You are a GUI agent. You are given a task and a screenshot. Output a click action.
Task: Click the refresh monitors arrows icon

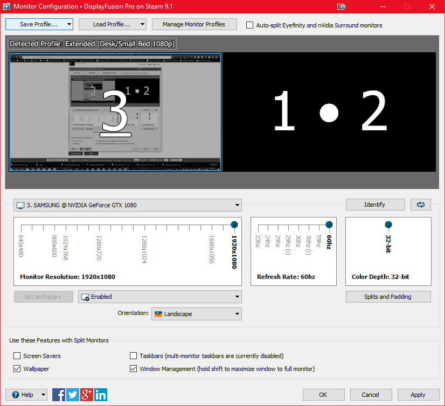pyautogui.click(x=421, y=205)
